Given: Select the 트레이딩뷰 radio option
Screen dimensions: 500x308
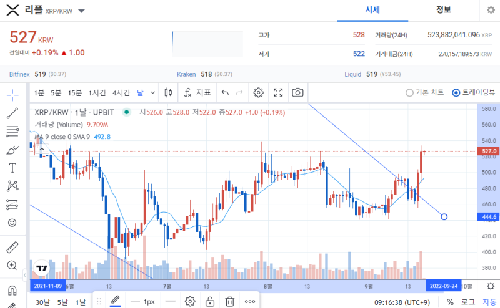Looking at the screenshot, I should [474, 93].
